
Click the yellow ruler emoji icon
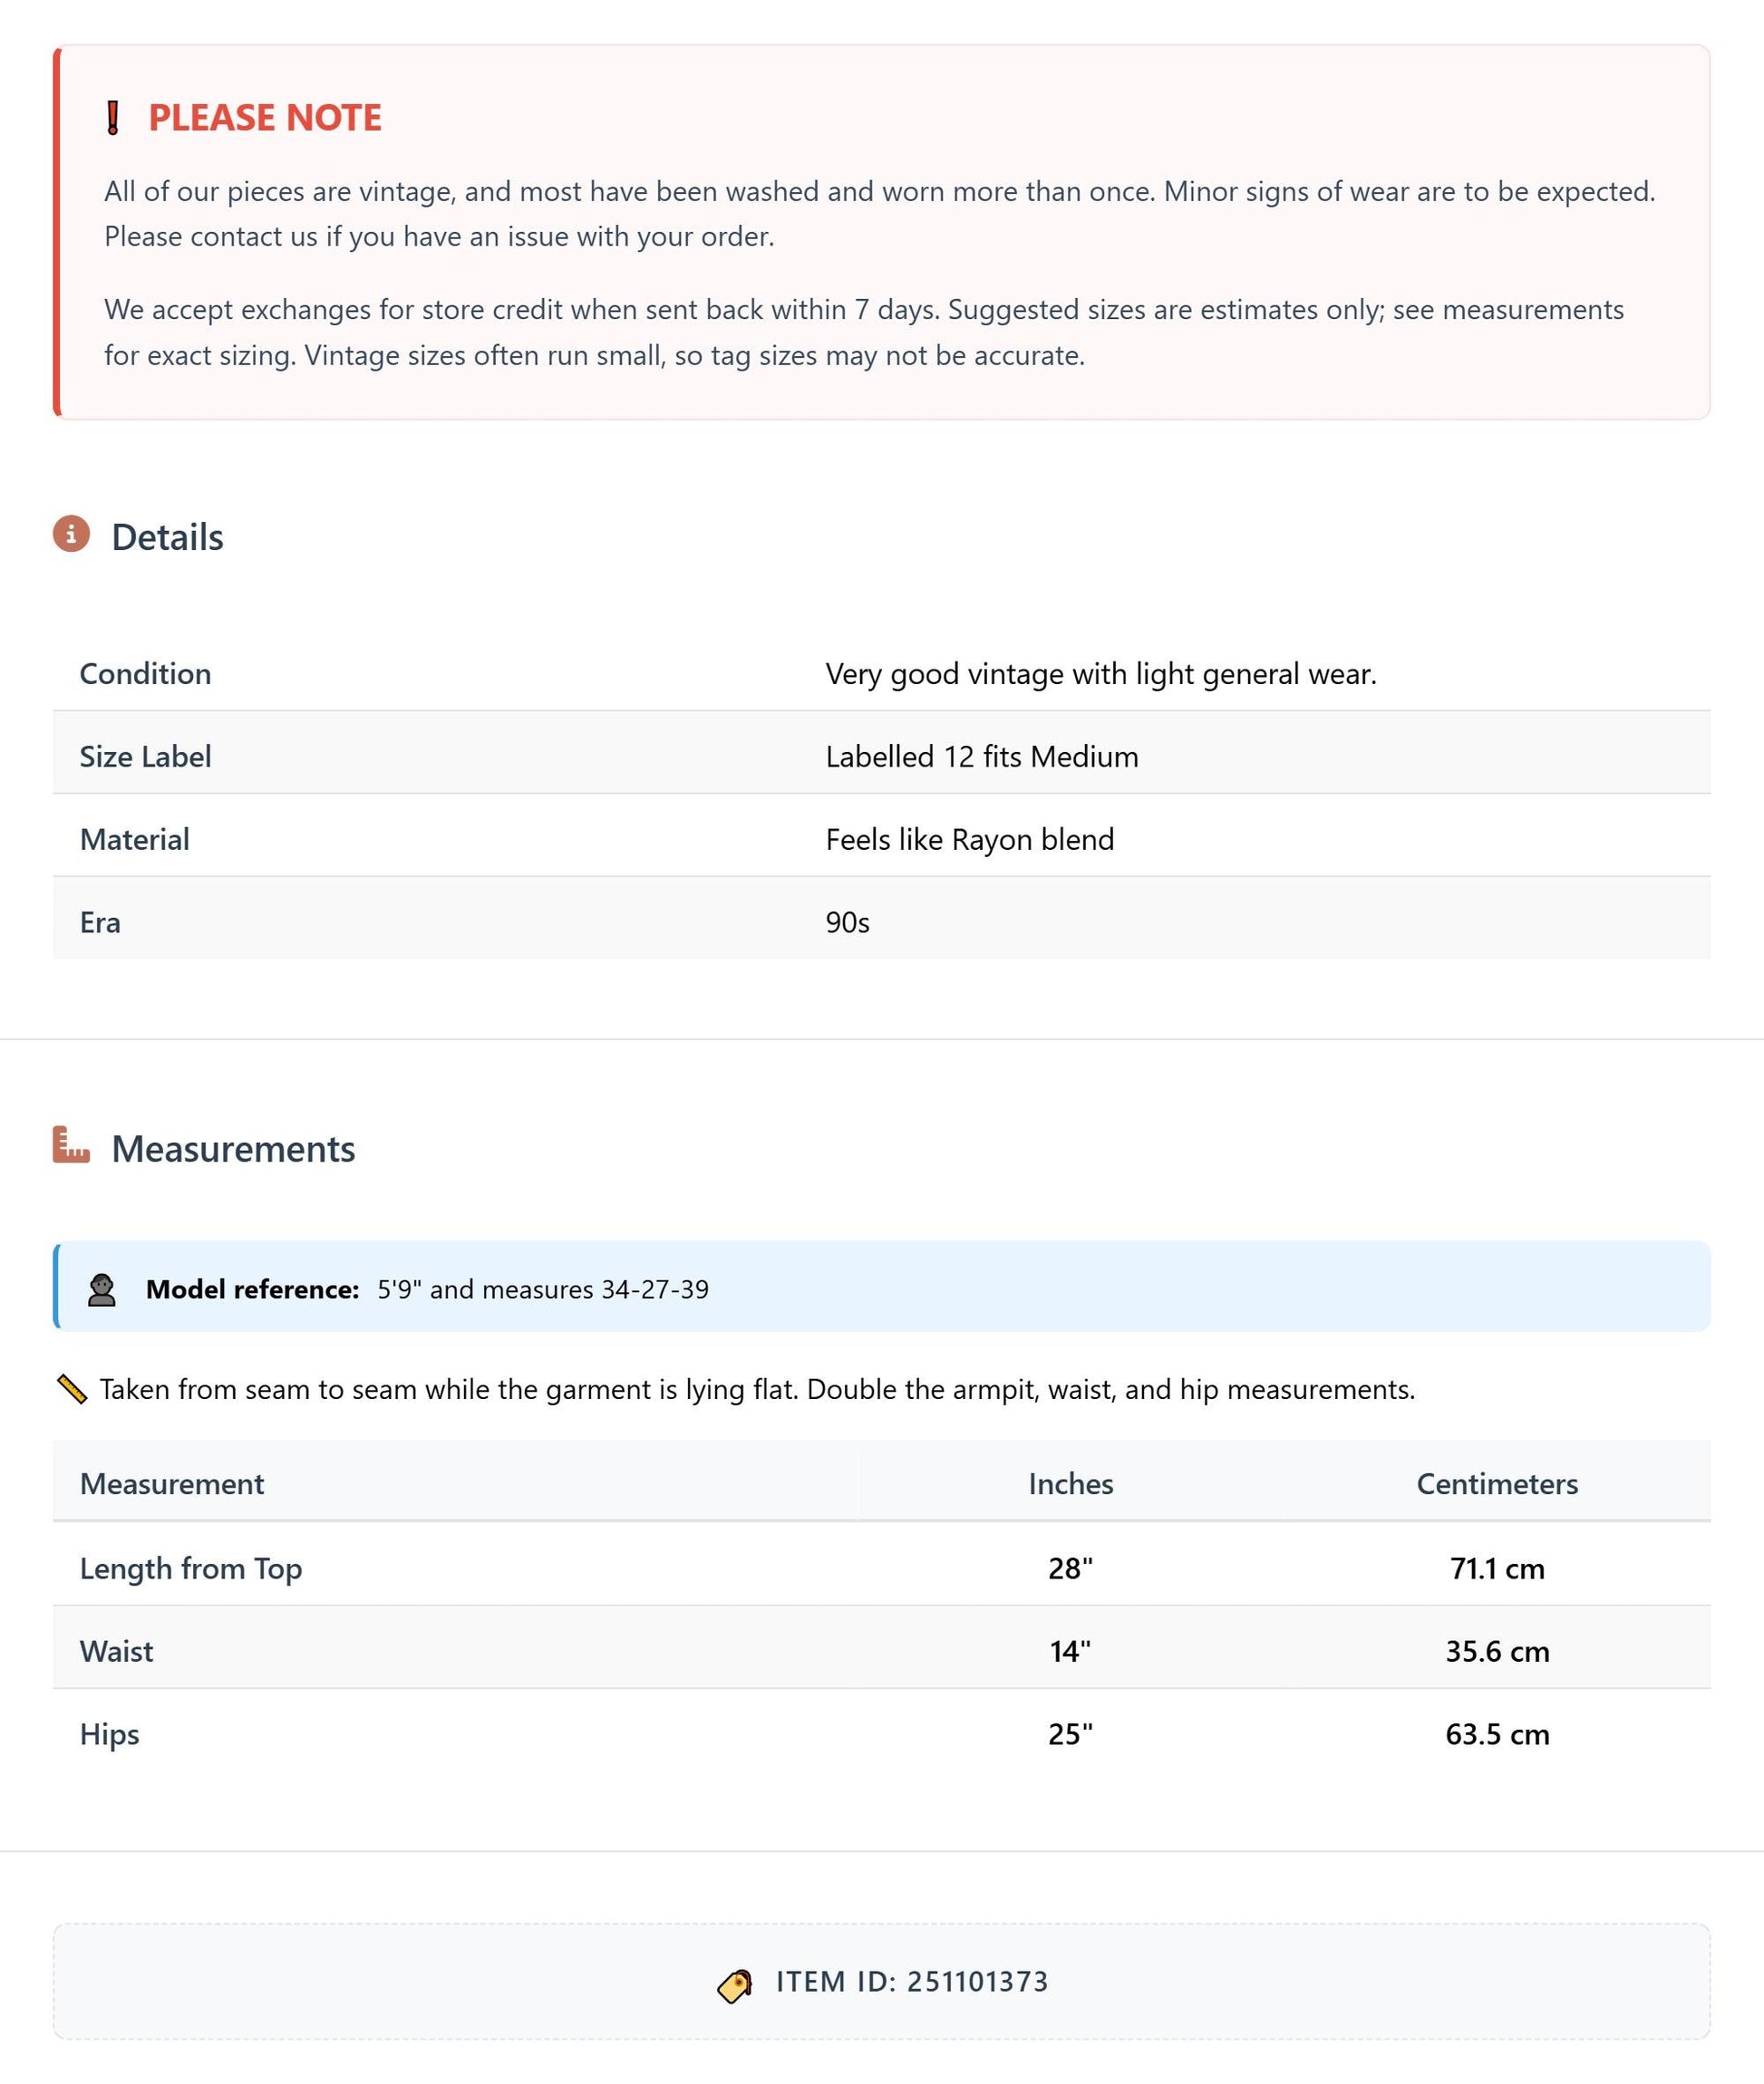coord(72,1389)
